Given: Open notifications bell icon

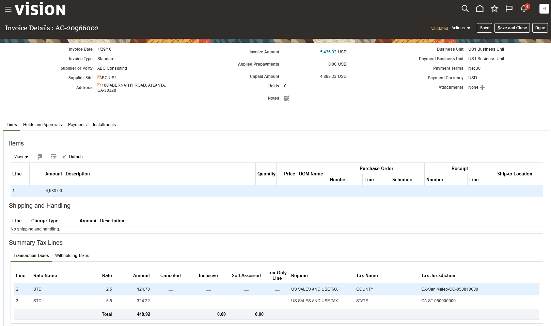Looking at the screenshot, I should click(524, 8).
